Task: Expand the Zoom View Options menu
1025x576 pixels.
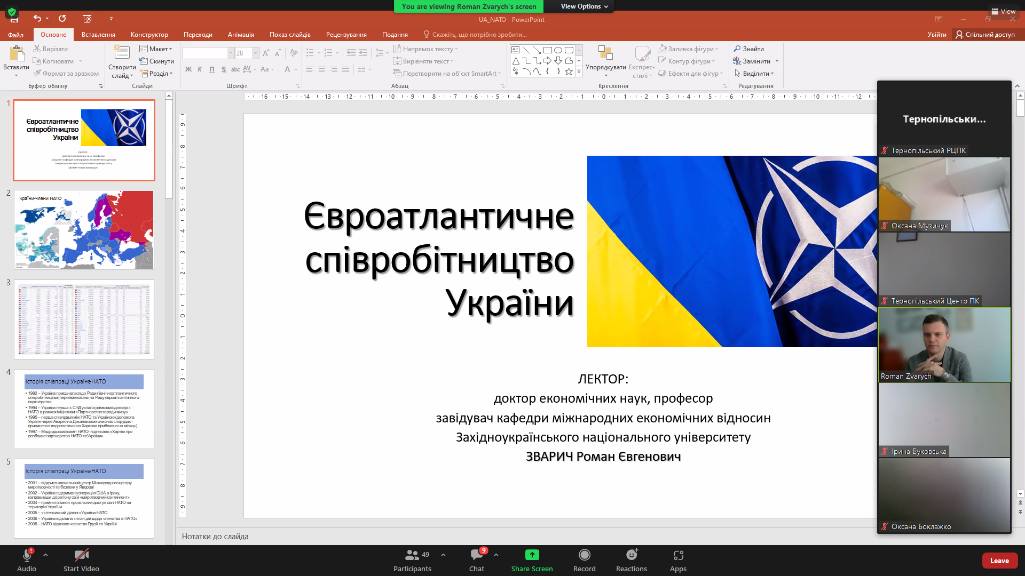Action: pos(584,6)
